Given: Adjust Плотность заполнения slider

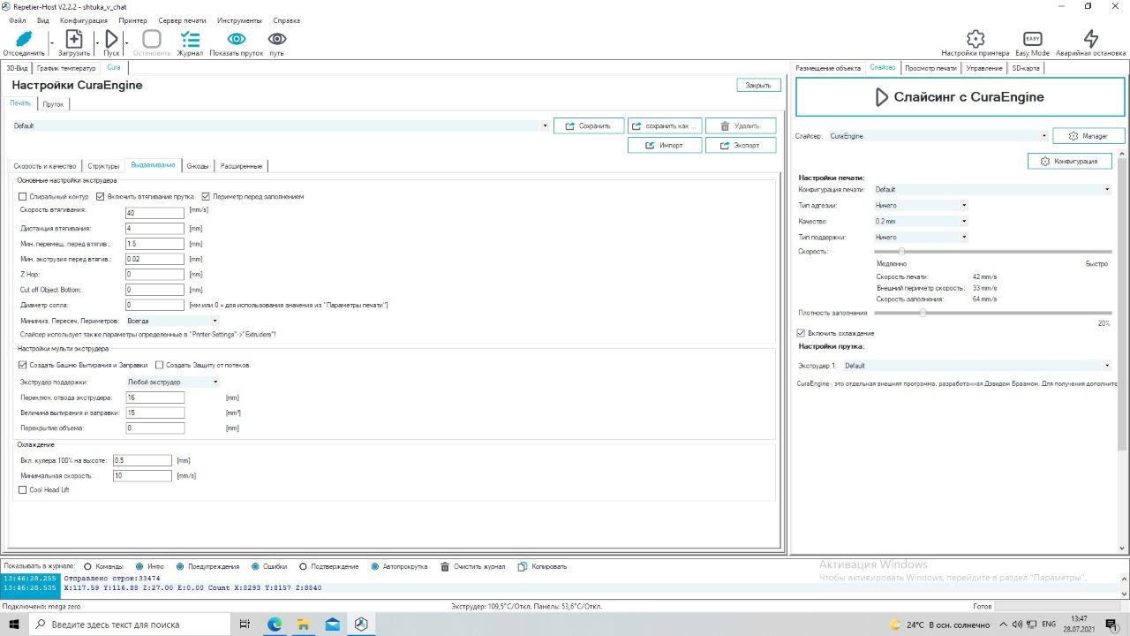Looking at the screenshot, I should coord(923,313).
